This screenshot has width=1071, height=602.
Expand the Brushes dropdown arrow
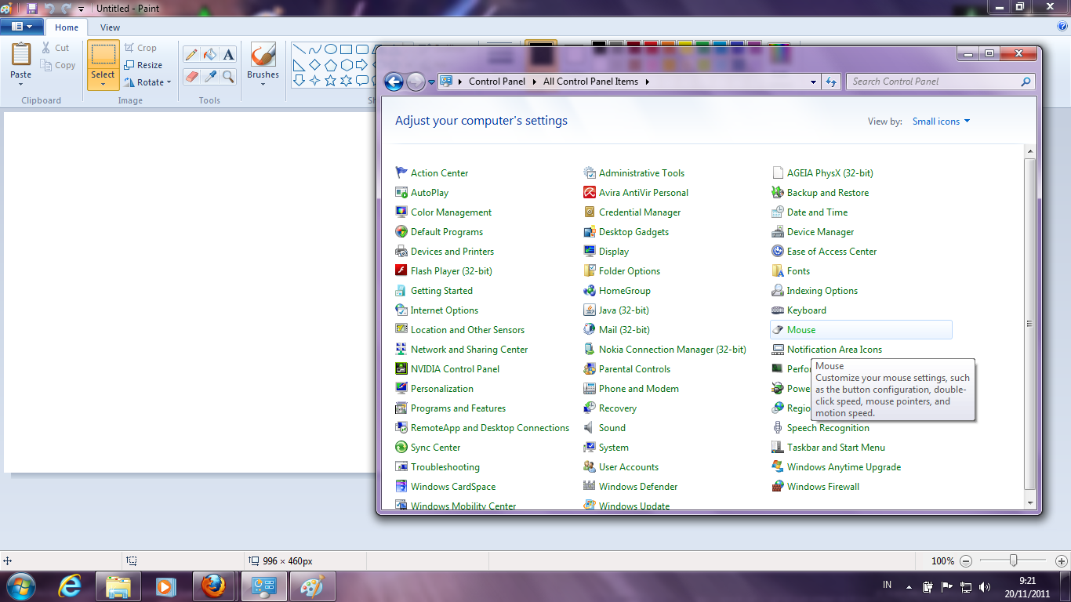[x=263, y=84]
